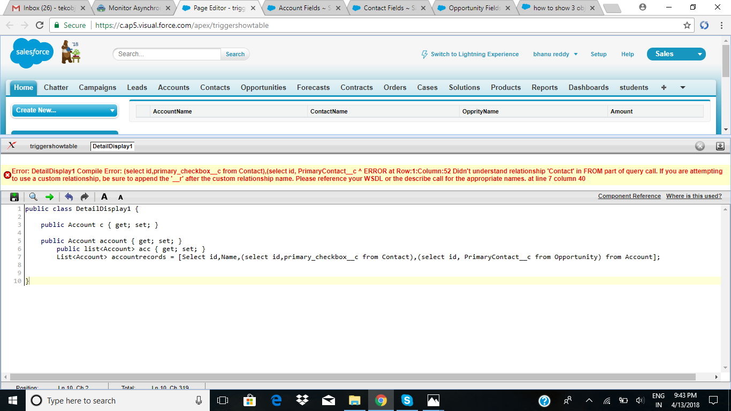The image size is (731, 411).
Task: Undo the last edit in code editor
Action: click(68, 197)
